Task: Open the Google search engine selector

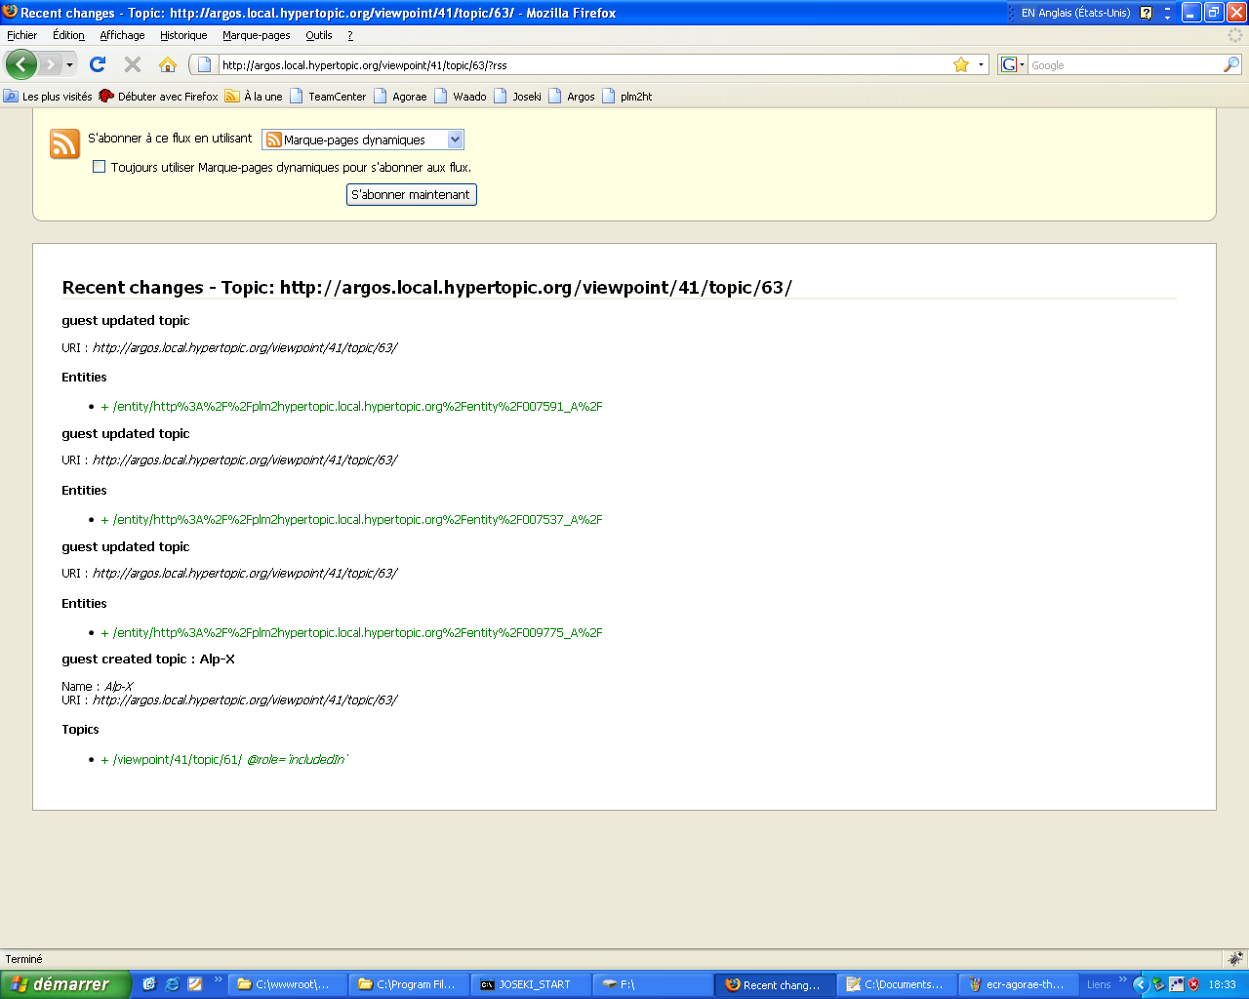Action: (1013, 64)
